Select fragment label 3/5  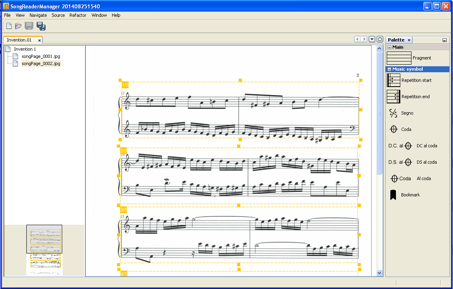123,210
